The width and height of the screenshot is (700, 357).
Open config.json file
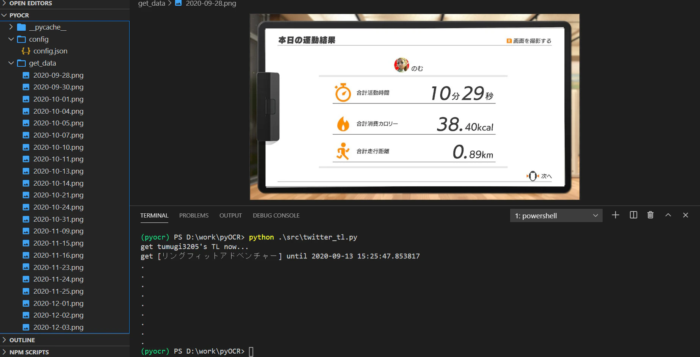tap(50, 51)
